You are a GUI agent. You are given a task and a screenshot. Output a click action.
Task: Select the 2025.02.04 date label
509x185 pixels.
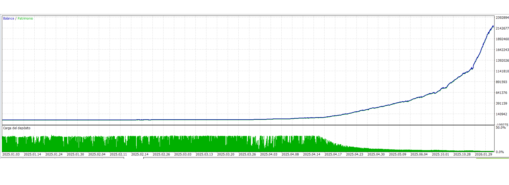coord(97,154)
